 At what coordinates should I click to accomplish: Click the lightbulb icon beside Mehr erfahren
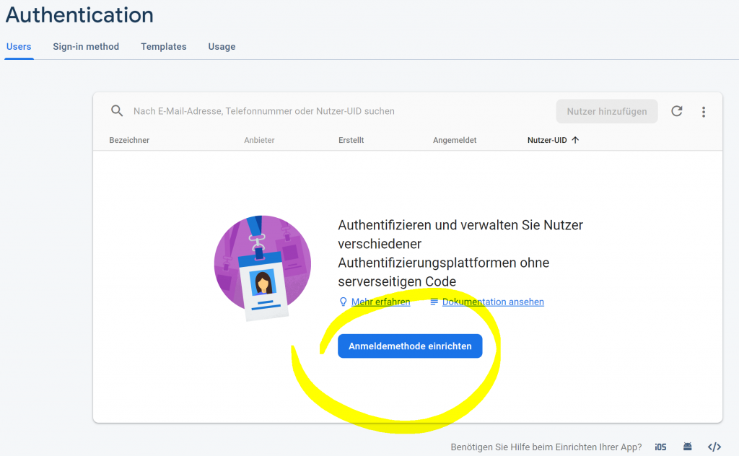(x=344, y=302)
